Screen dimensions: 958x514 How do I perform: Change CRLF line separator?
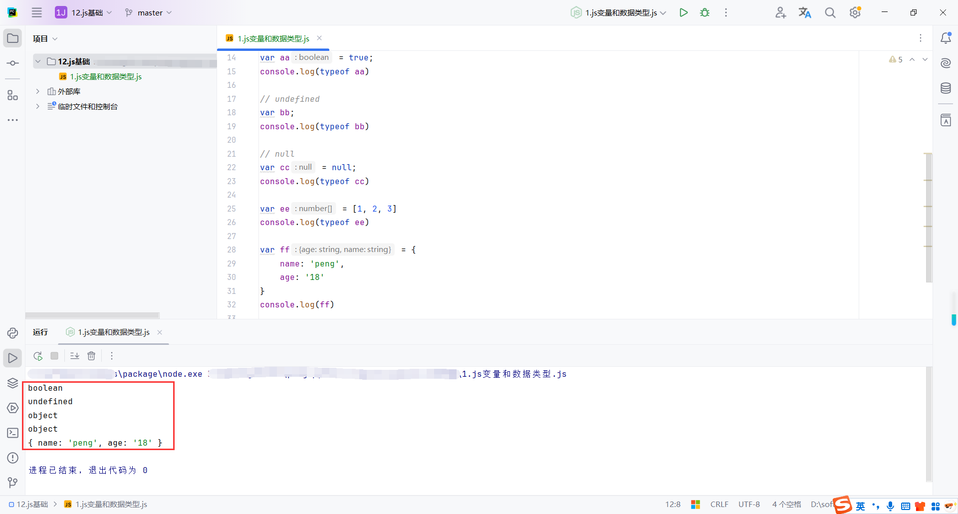[x=719, y=505]
